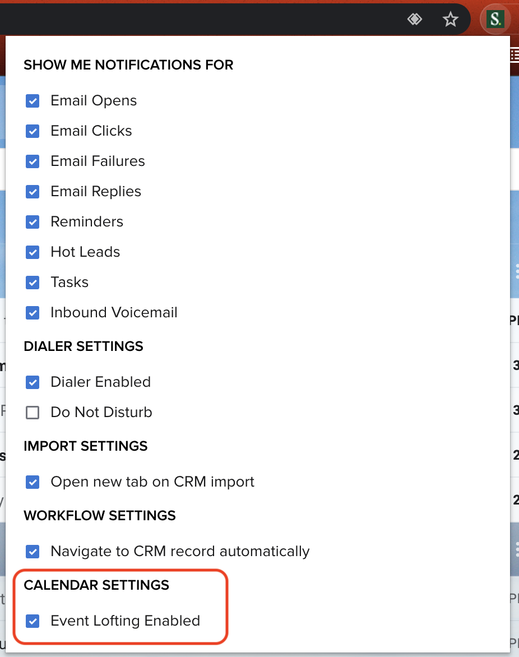Open the SalesLoft extension popup icon

tap(494, 19)
